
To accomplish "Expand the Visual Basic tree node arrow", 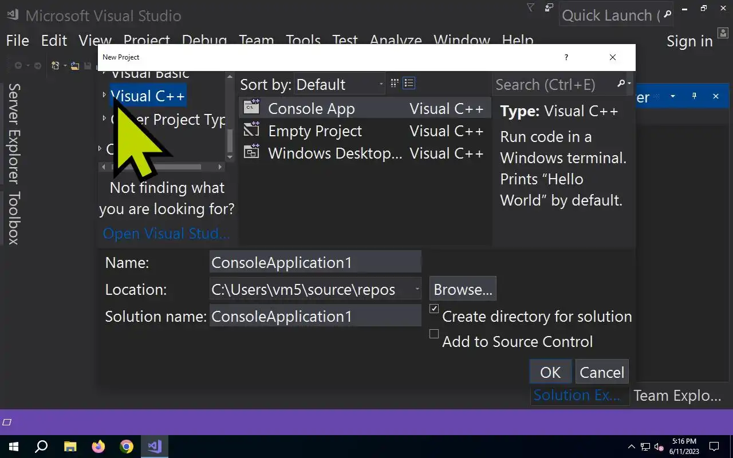I will pos(104,73).
